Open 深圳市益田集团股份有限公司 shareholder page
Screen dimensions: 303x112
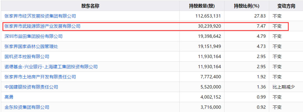(33, 36)
